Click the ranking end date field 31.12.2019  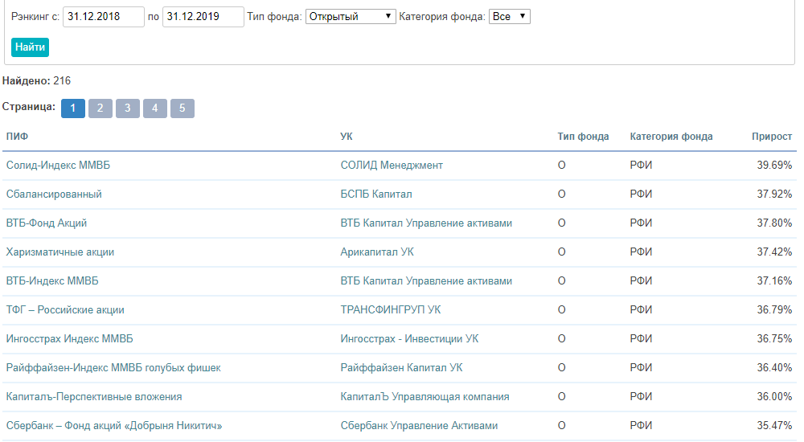[x=203, y=16]
